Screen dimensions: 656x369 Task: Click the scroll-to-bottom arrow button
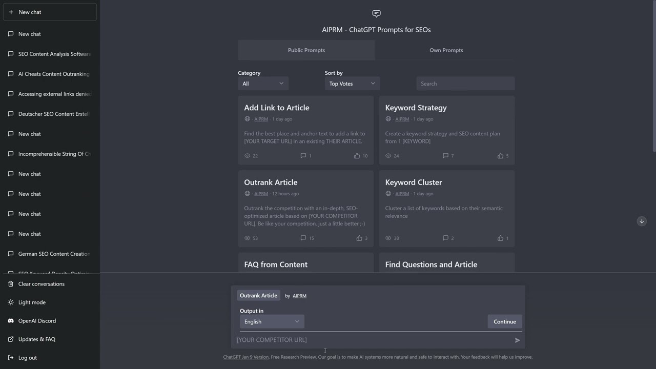click(642, 221)
